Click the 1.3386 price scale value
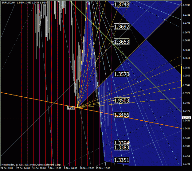This screenshot has height=171, width=192. click(186, 146)
